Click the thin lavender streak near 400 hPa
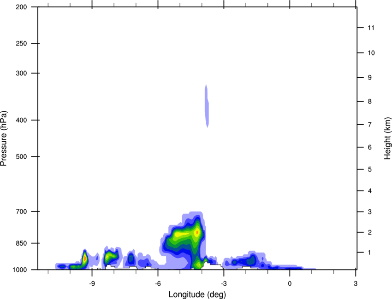 click(x=207, y=106)
